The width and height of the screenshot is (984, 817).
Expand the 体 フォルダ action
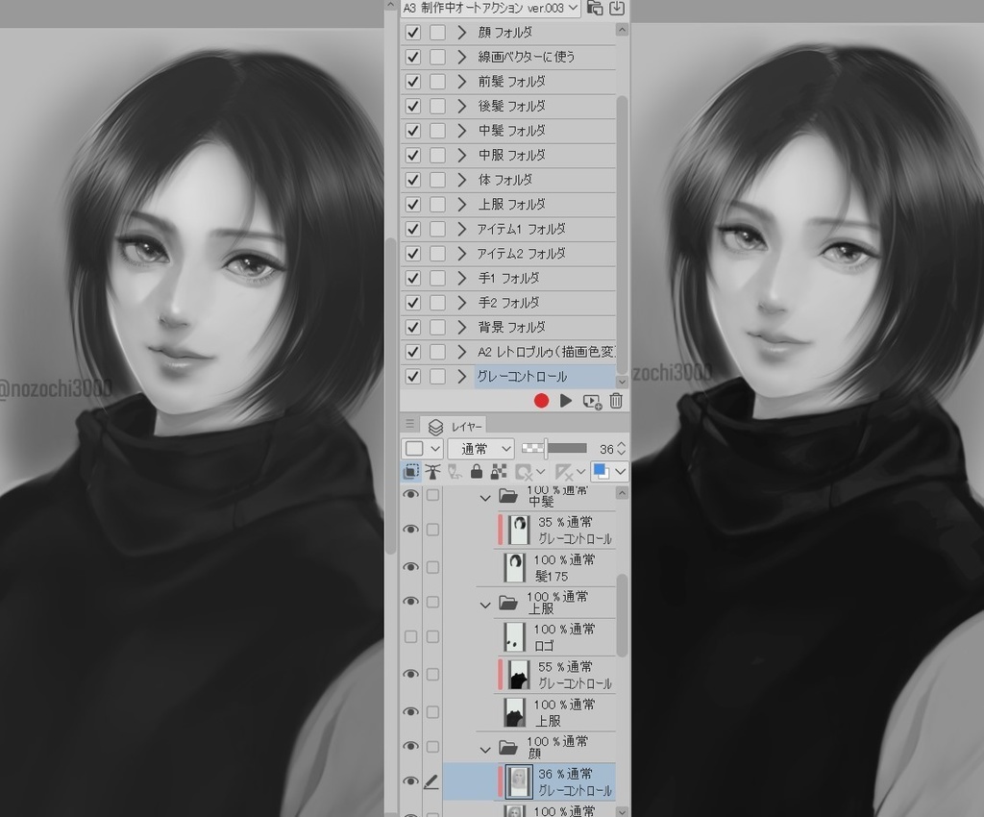(x=462, y=180)
